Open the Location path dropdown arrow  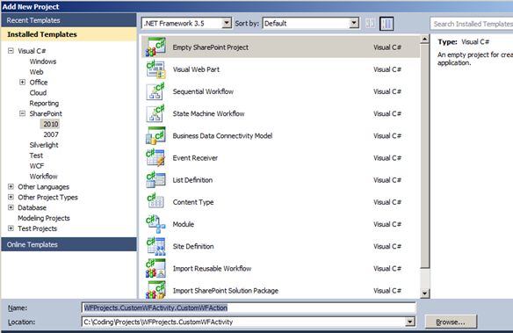(410, 322)
